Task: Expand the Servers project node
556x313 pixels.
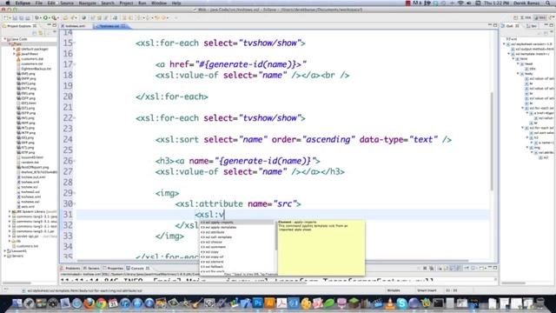Action: pos(5,256)
